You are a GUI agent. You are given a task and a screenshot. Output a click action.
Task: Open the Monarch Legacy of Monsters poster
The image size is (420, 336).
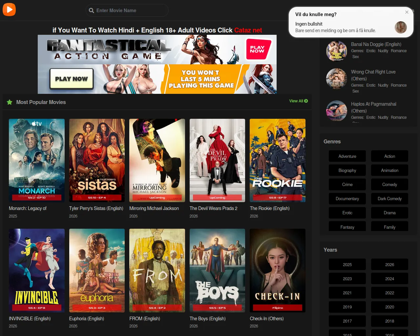tap(37, 160)
